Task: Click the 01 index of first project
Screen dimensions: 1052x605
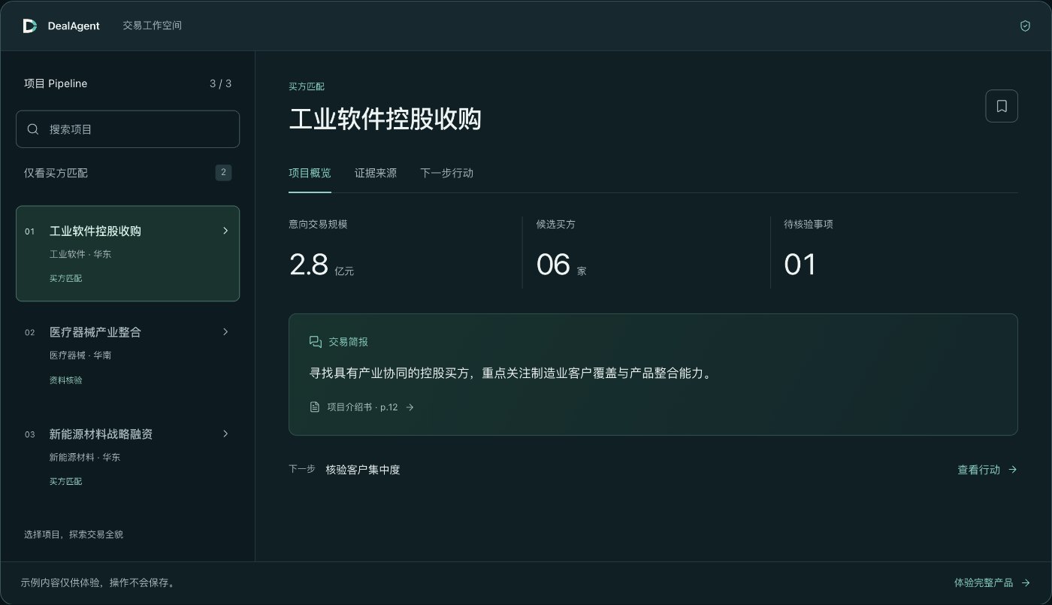Action: (x=30, y=231)
